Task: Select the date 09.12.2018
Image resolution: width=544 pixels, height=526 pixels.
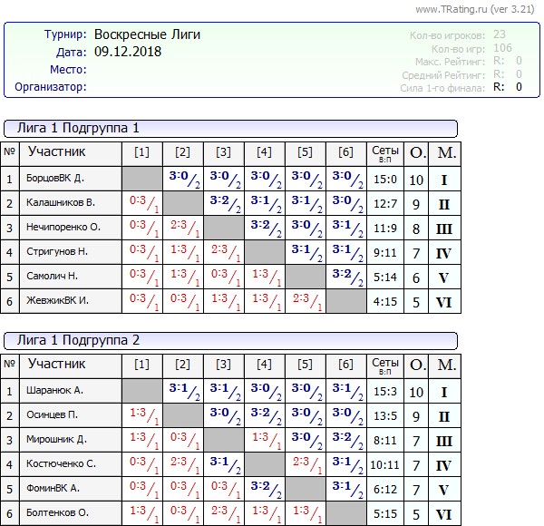Action: click(129, 52)
